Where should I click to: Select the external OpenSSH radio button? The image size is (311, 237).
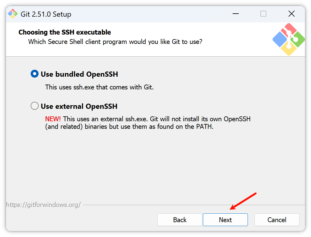click(x=35, y=106)
